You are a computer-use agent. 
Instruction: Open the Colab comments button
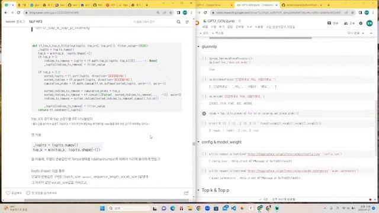pos(333,23)
